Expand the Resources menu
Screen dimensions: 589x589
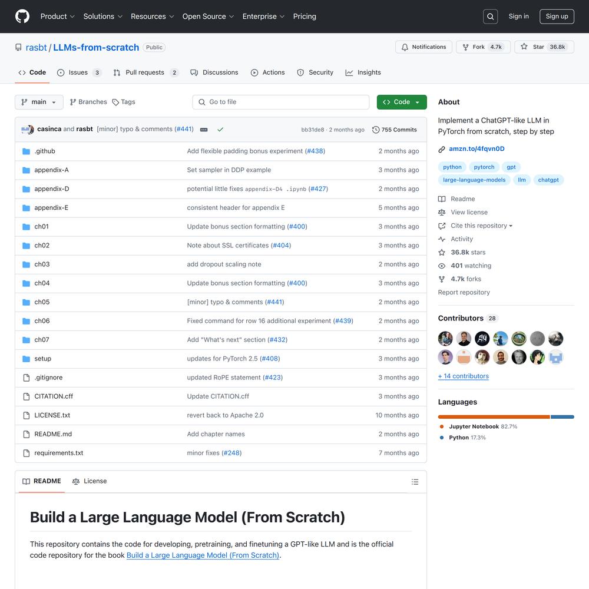[x=152, y=16]
